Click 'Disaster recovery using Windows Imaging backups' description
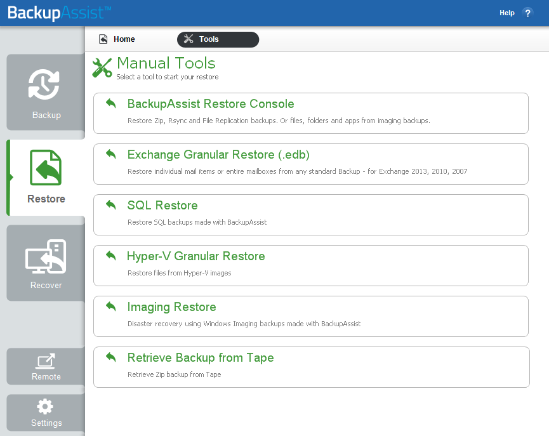 (244, 324)
